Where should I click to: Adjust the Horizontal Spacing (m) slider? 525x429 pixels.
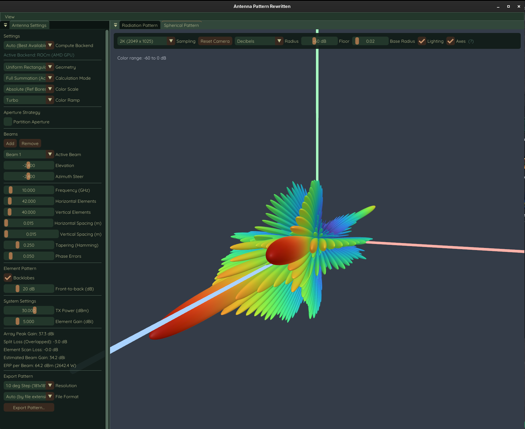coord(28,223)
